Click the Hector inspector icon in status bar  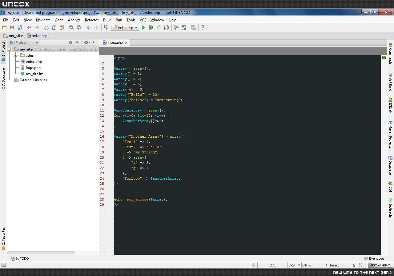(x=360, y=265)
